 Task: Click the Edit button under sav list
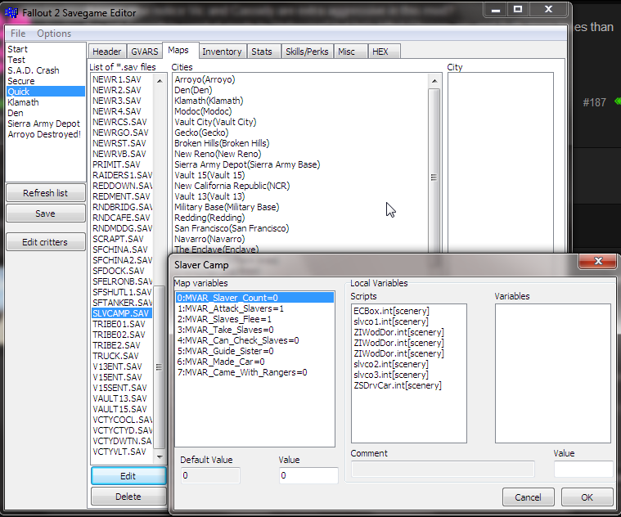coord(128,476)
